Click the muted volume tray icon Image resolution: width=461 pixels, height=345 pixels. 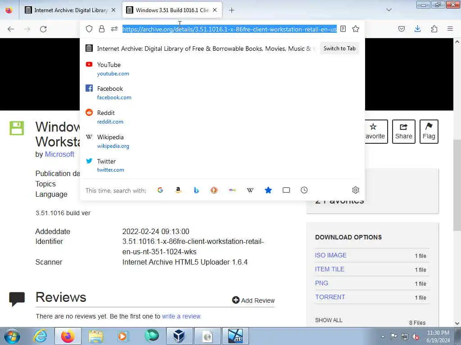click(416, 336)
